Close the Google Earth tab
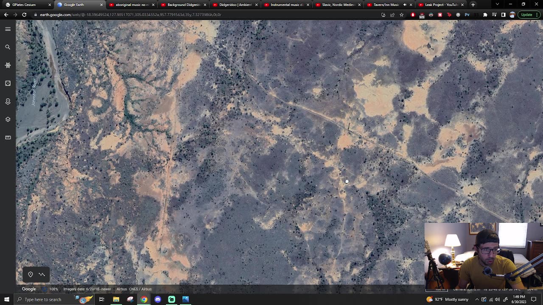Viewport: 543px width, 305px height. click(101, 5)
